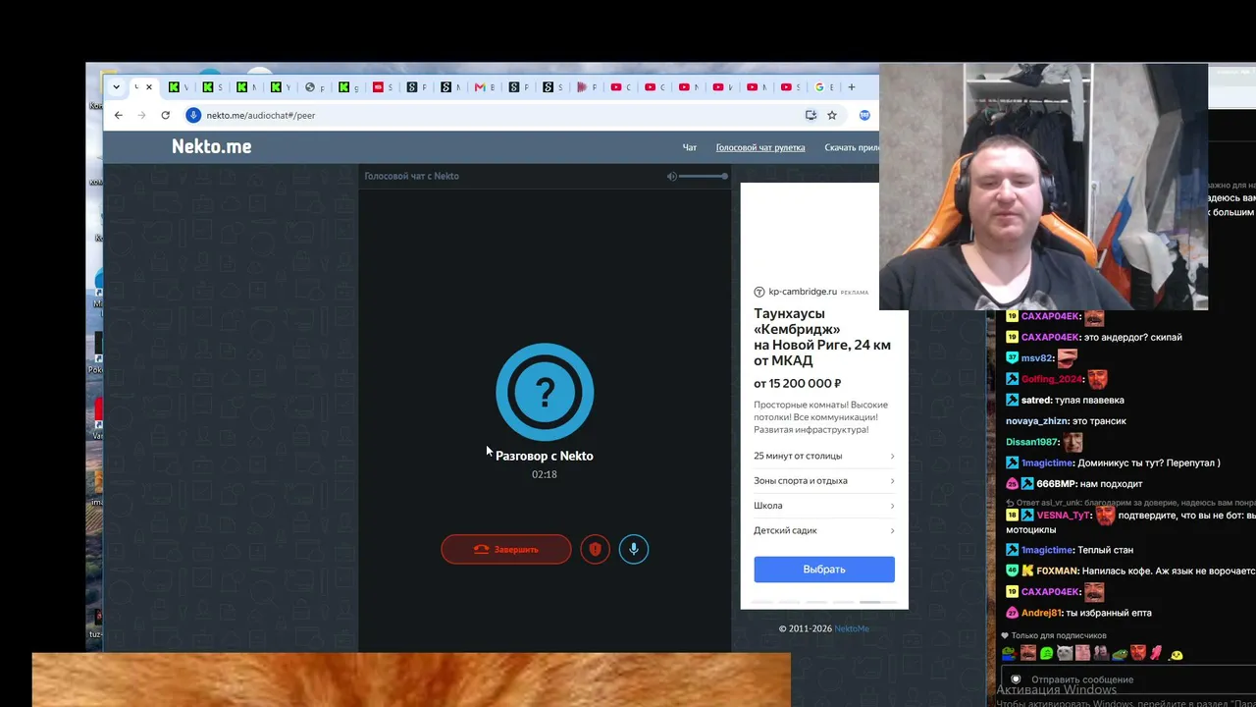
Task: Click username satred in stream chat
Action: tap(1035, 401)
